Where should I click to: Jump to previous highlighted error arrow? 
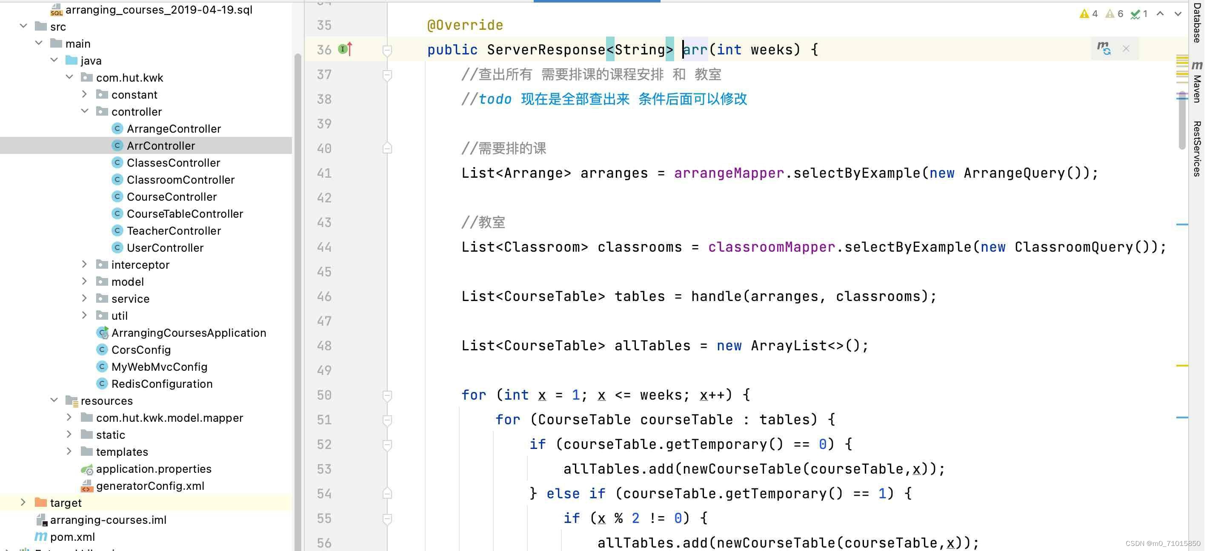pos(1160,14)
